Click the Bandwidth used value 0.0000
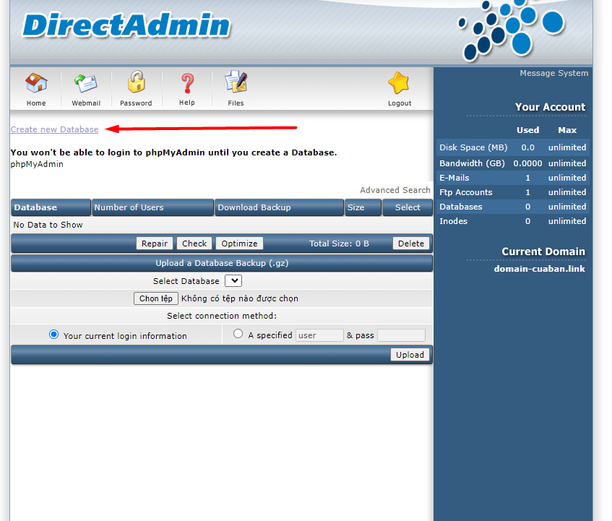Image resolution: width=612 pixels, height=521 pixels. (527, 163)
